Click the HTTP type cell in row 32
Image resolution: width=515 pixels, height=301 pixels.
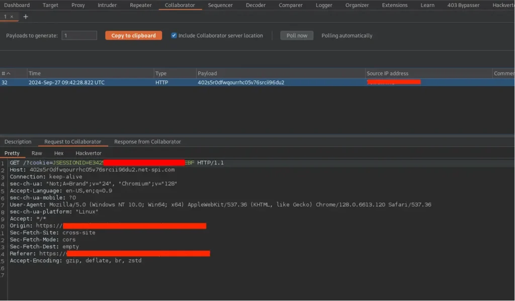161,82
